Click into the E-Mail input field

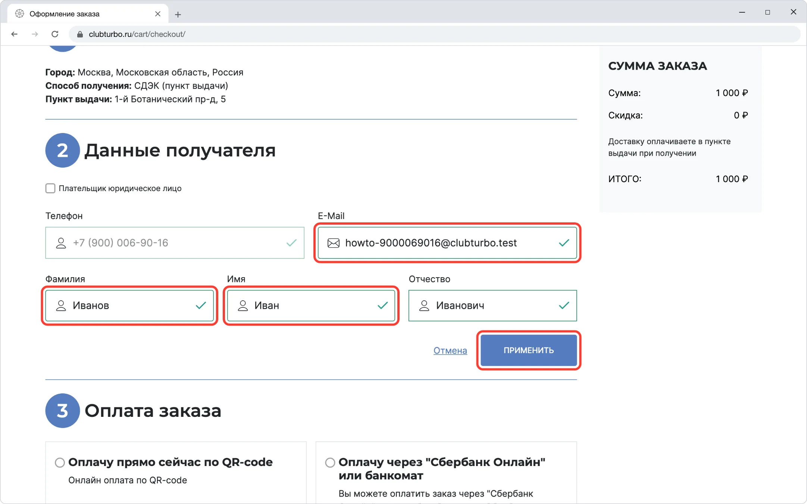pos(447,243)
